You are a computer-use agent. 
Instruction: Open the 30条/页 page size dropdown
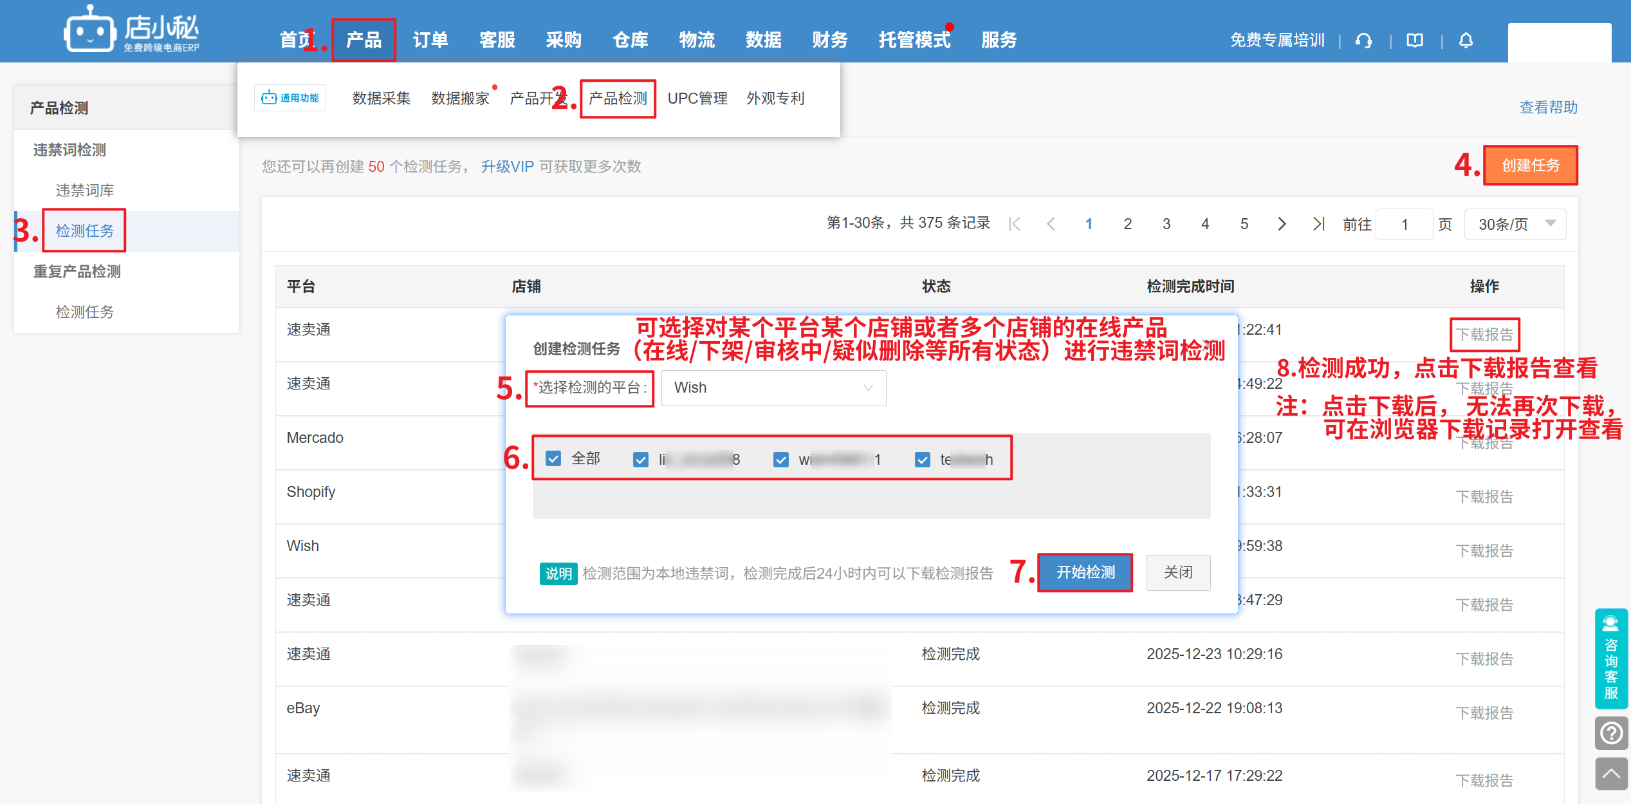pyautogui.click(x=1515, y=224)
